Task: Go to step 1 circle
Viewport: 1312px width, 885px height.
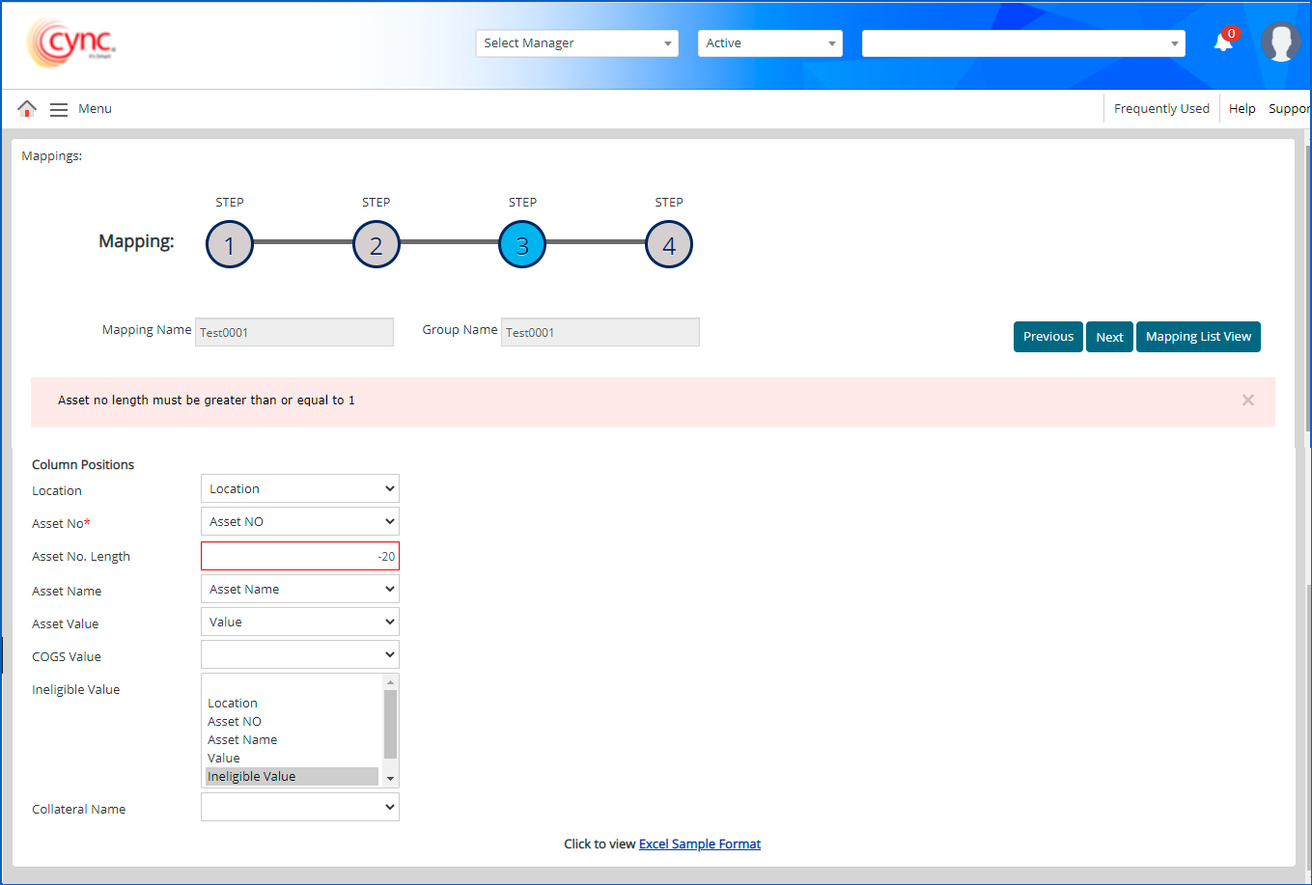Action: 229,245
